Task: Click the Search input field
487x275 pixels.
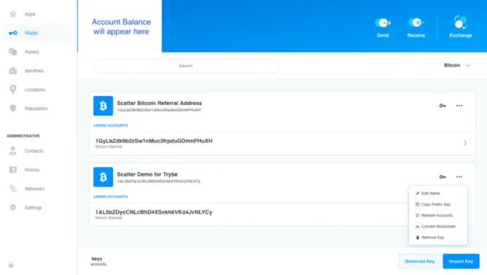Action: pyautogui.click(x=186, y=66)
